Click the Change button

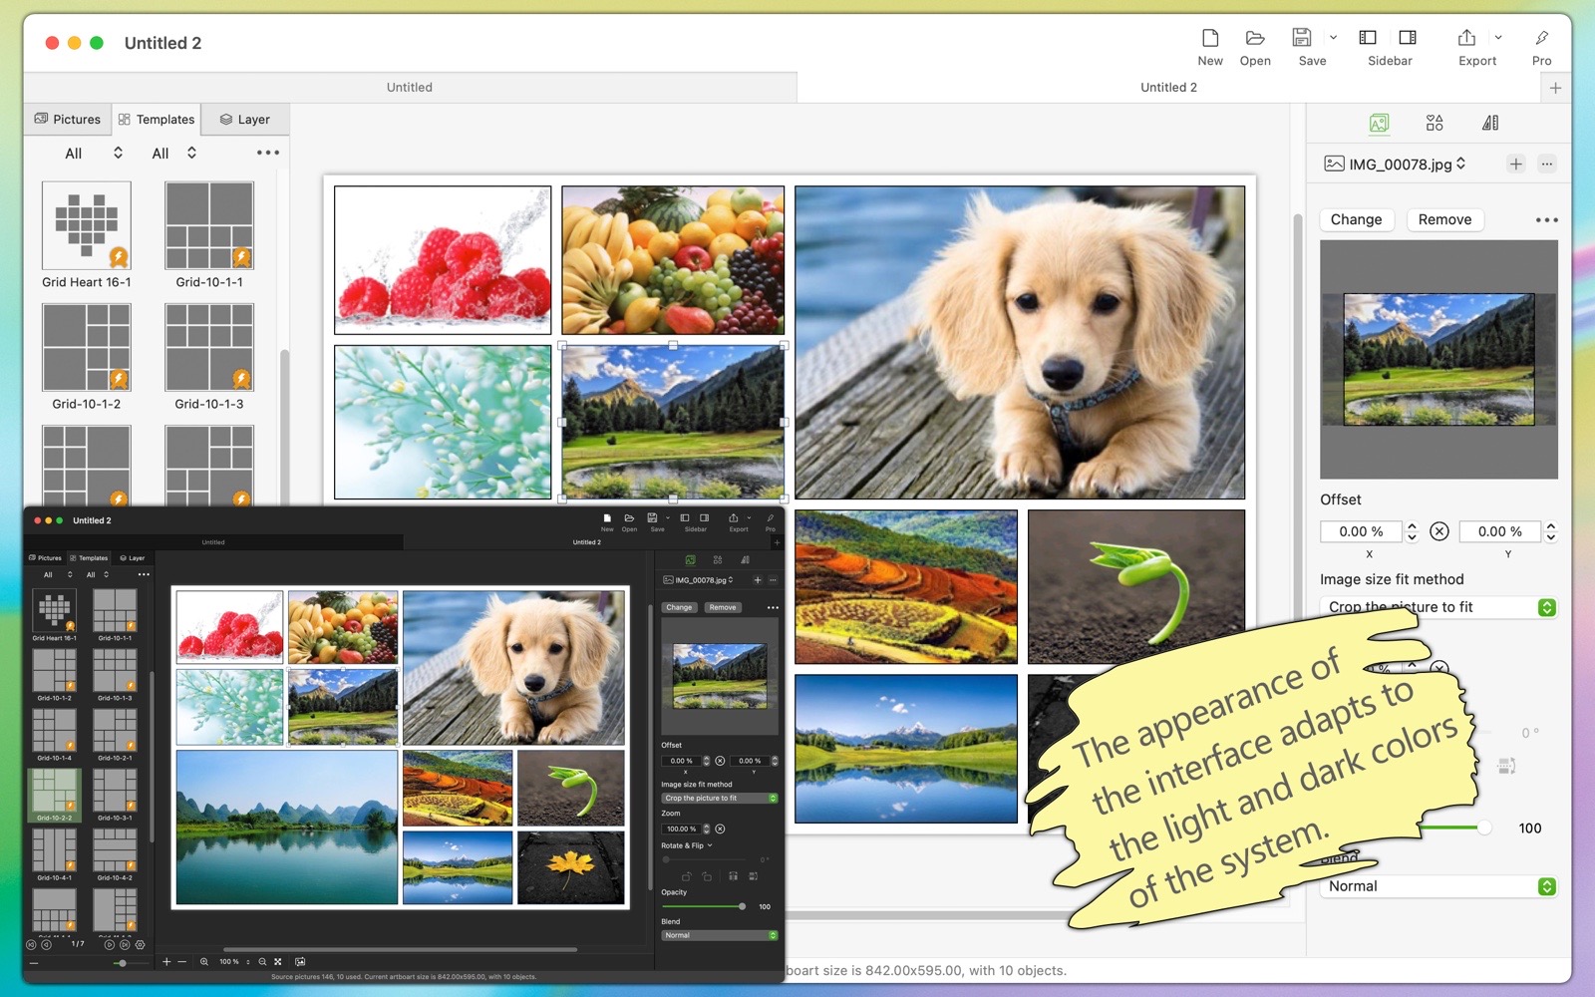click(x=1356, y=219)
